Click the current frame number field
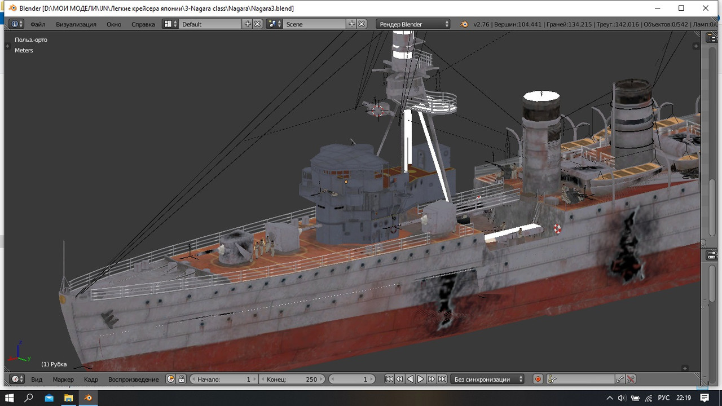The height and width of the screenshot is (406, 722). click(351, 379)
